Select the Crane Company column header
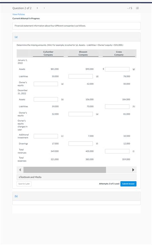 (119, 53)
